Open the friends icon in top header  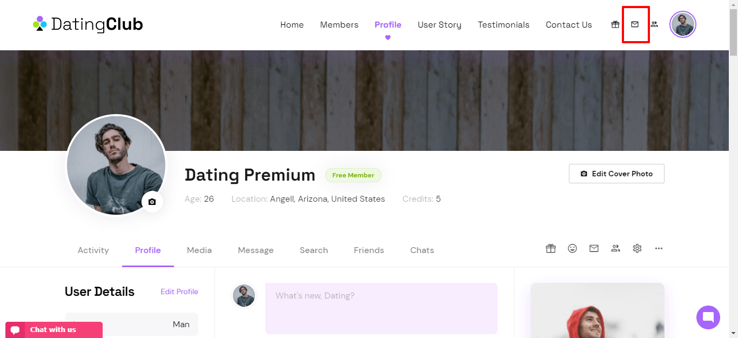(654, 24)
